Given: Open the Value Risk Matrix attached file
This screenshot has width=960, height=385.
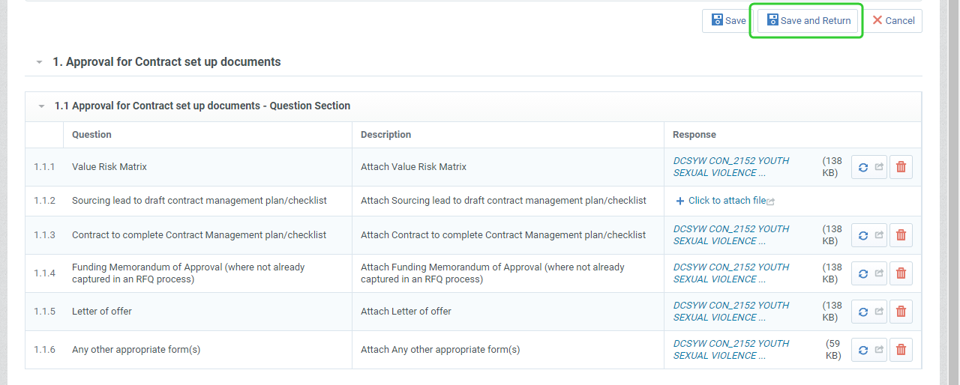Looking at the screenshot, I should tap(731, 167).
